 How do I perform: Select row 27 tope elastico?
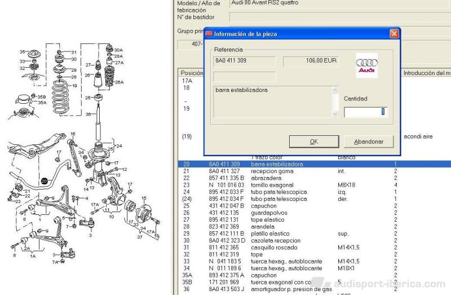click(315, 219)
